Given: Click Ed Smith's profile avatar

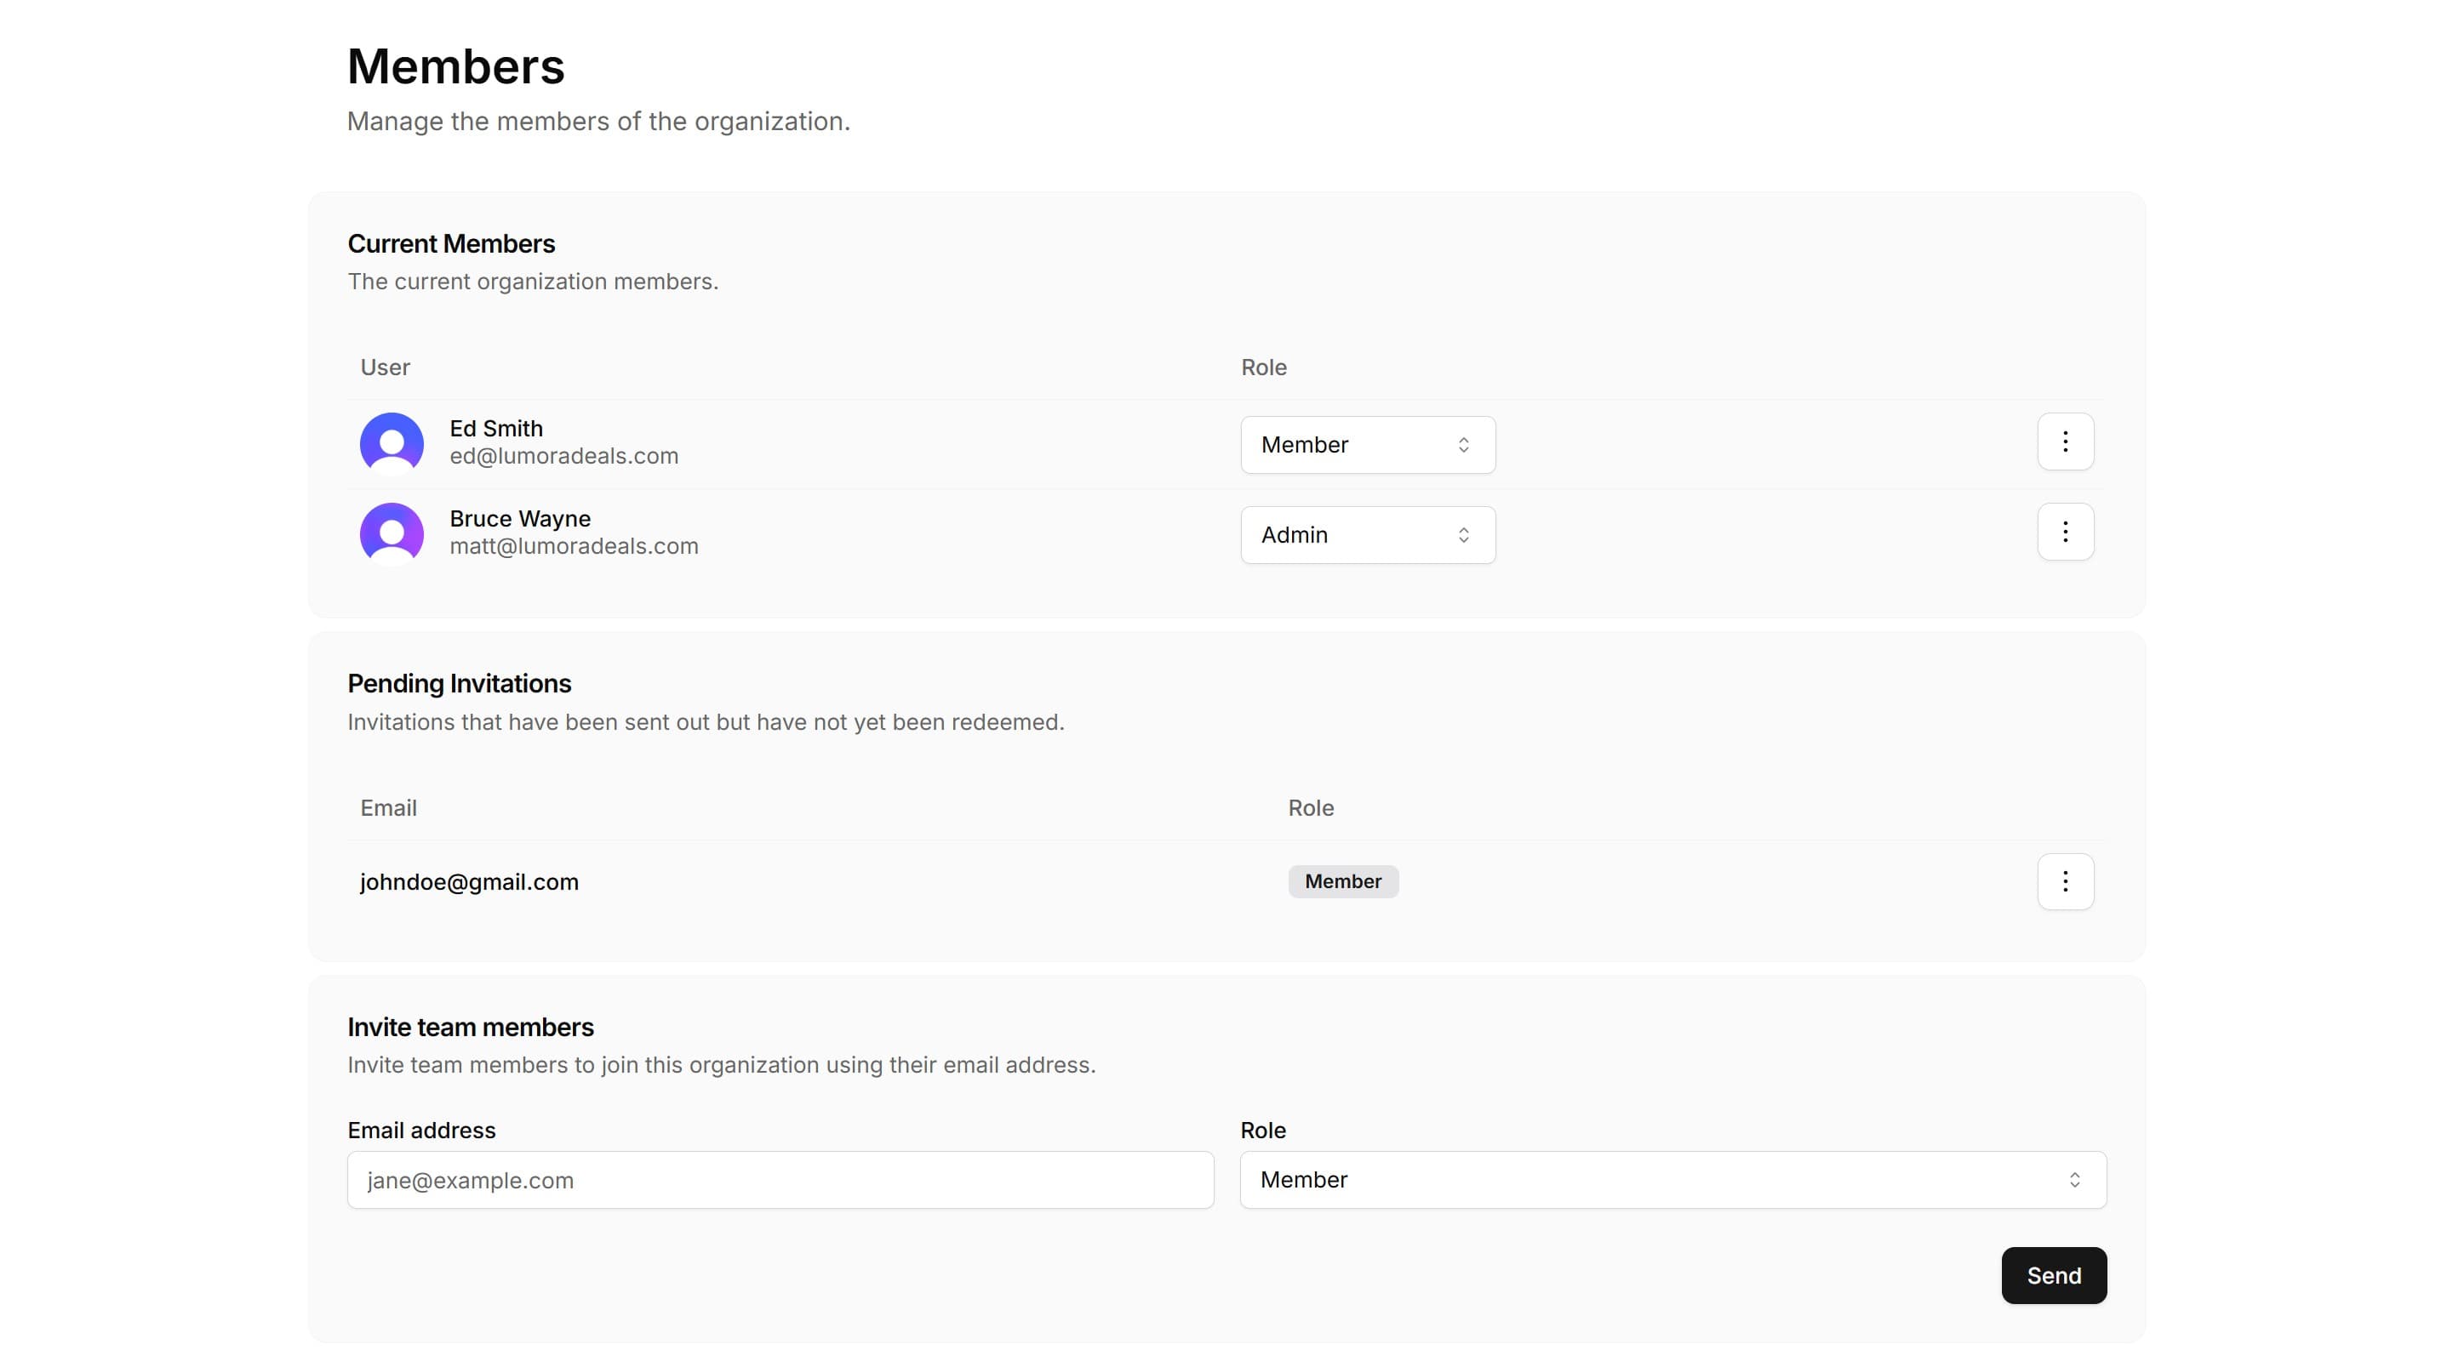Looking at the screenshot, I should coord(392,444).
